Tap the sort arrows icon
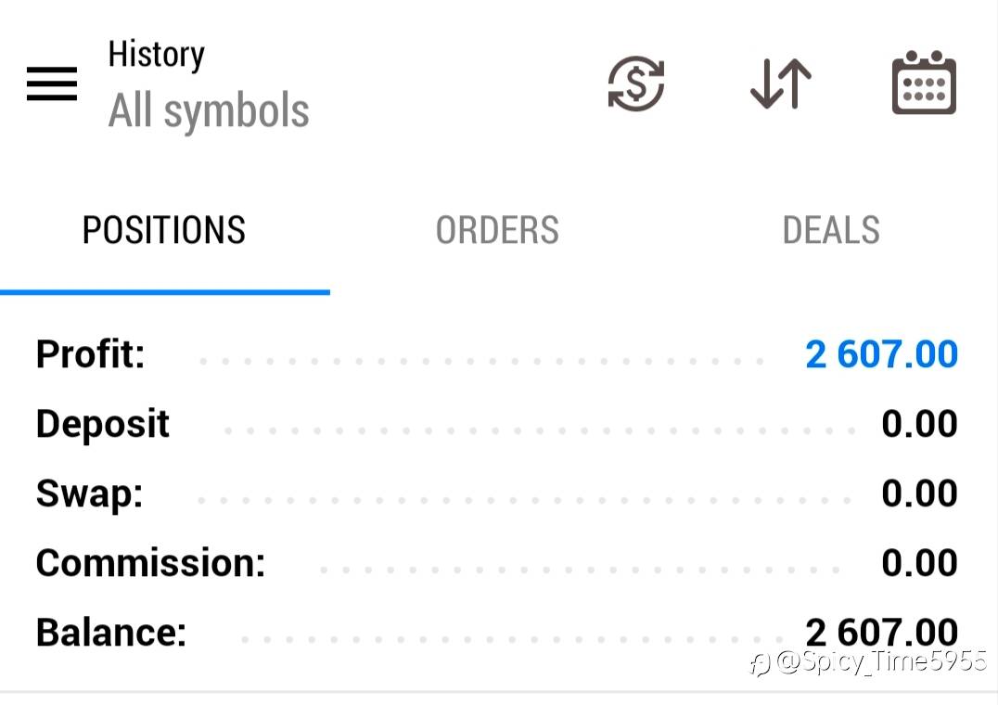 pyautogui.click(x=781, y=83)
